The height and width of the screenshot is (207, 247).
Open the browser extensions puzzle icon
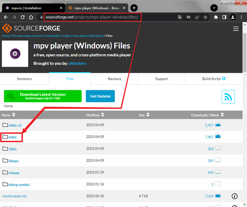216,17
